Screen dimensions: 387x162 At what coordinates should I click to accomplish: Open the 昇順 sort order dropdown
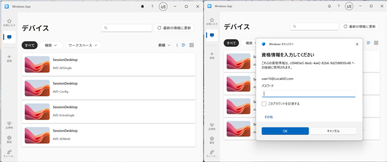(164, 45)
